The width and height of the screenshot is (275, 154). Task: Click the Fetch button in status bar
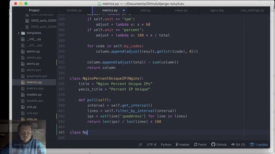point(200,145)
